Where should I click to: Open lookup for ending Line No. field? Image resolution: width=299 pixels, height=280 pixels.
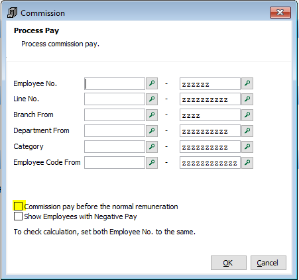pos(247,99)
